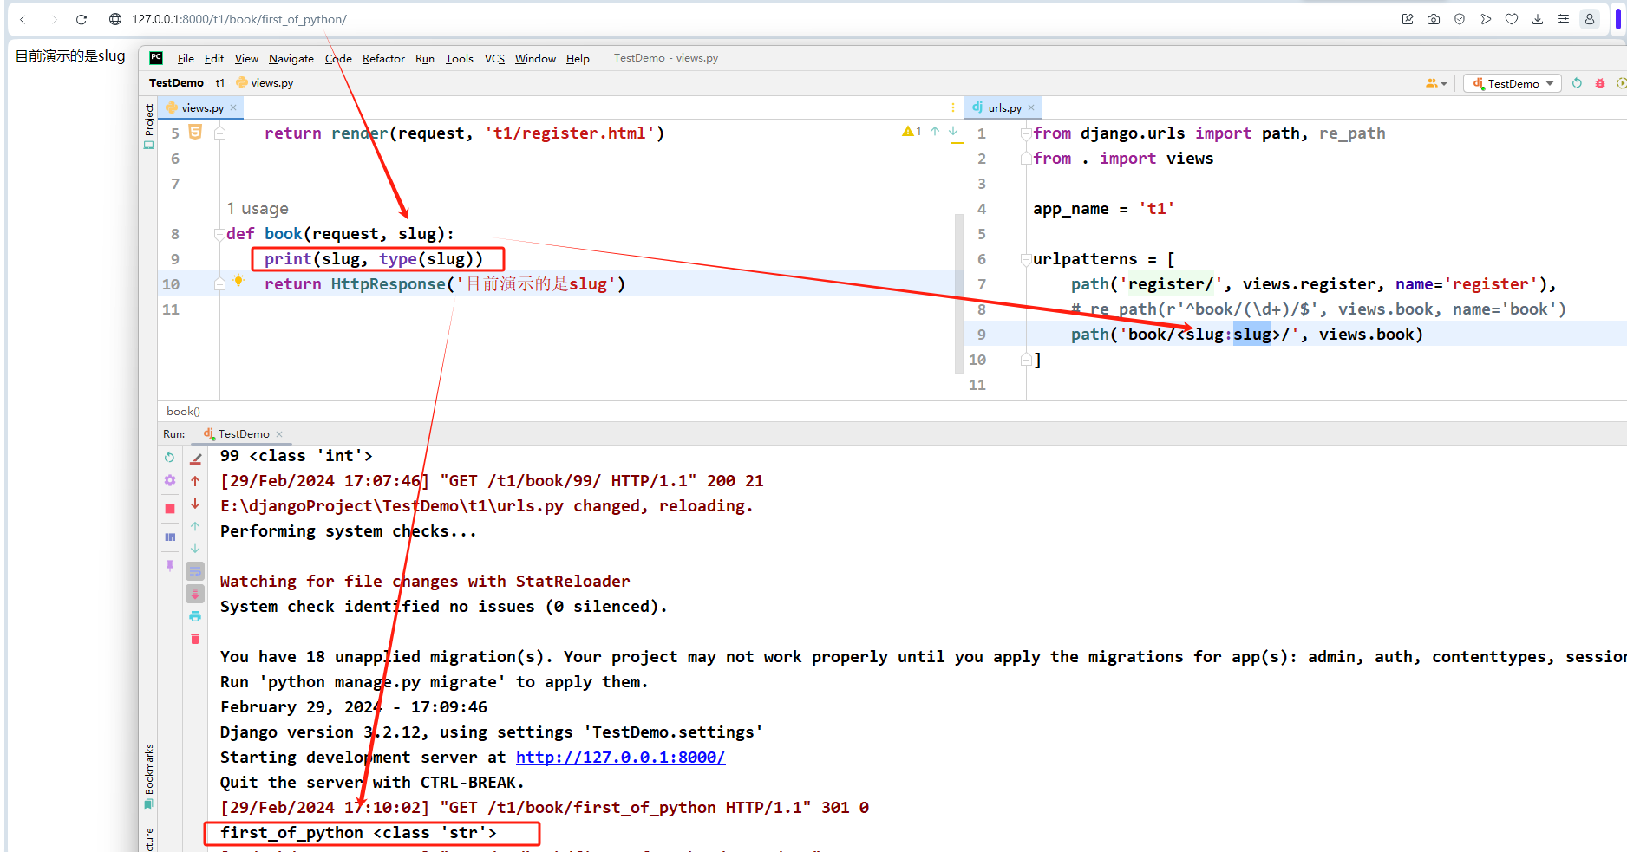1627x852 pixels.
Task: Collapse the book function fold marker
Action: tap(219, 234)
